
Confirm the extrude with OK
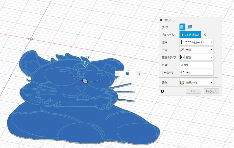[194, 91]
